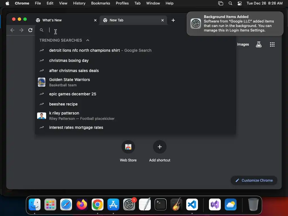The width and height of the screenshot is (288, 216).
Task: Choose 'interest rates mortgage rates' suggestion
Action: [x=135, y=127]
